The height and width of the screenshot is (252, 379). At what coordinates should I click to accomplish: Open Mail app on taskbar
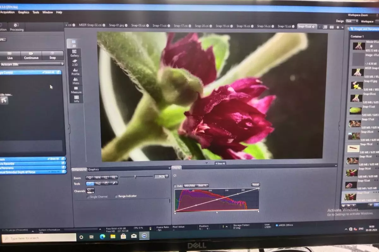pyautogui.click(x=134, y=236)
